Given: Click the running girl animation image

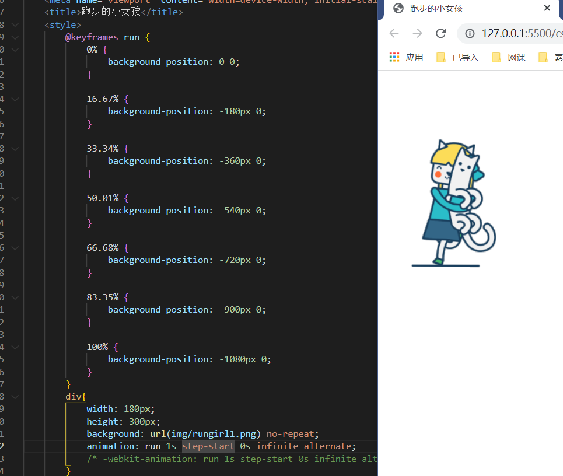Looking at the screenshot, I should 454,203.
